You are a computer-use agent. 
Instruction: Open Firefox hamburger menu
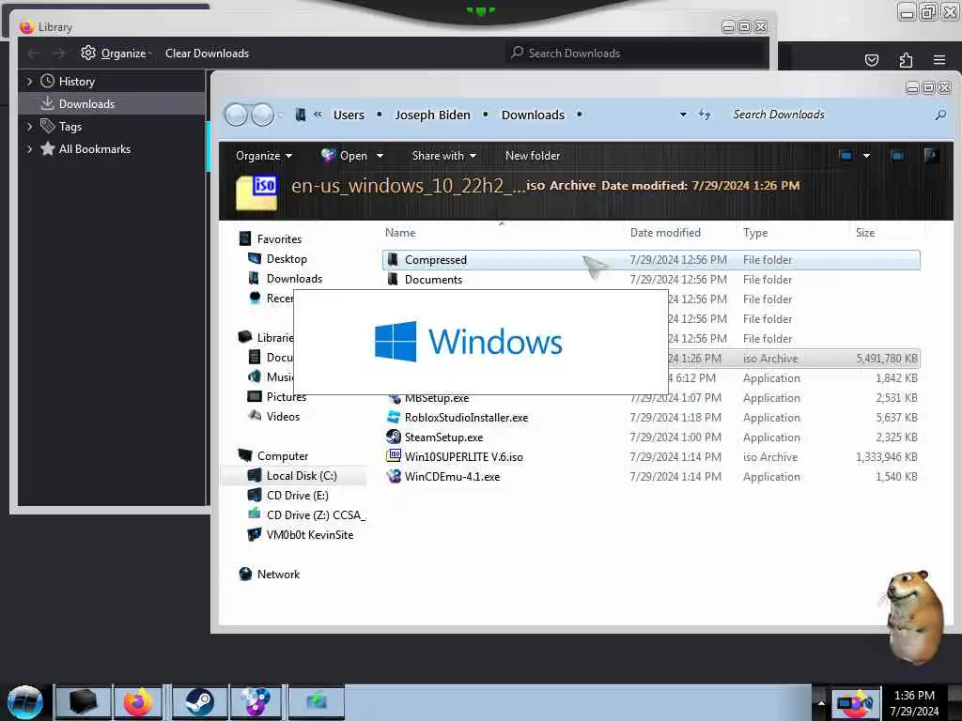coord(939,60)
